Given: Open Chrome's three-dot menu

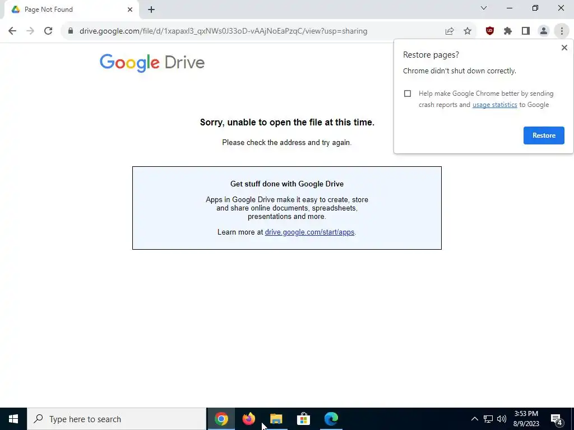Looking at the screenshot, I should tap(562, 31).
